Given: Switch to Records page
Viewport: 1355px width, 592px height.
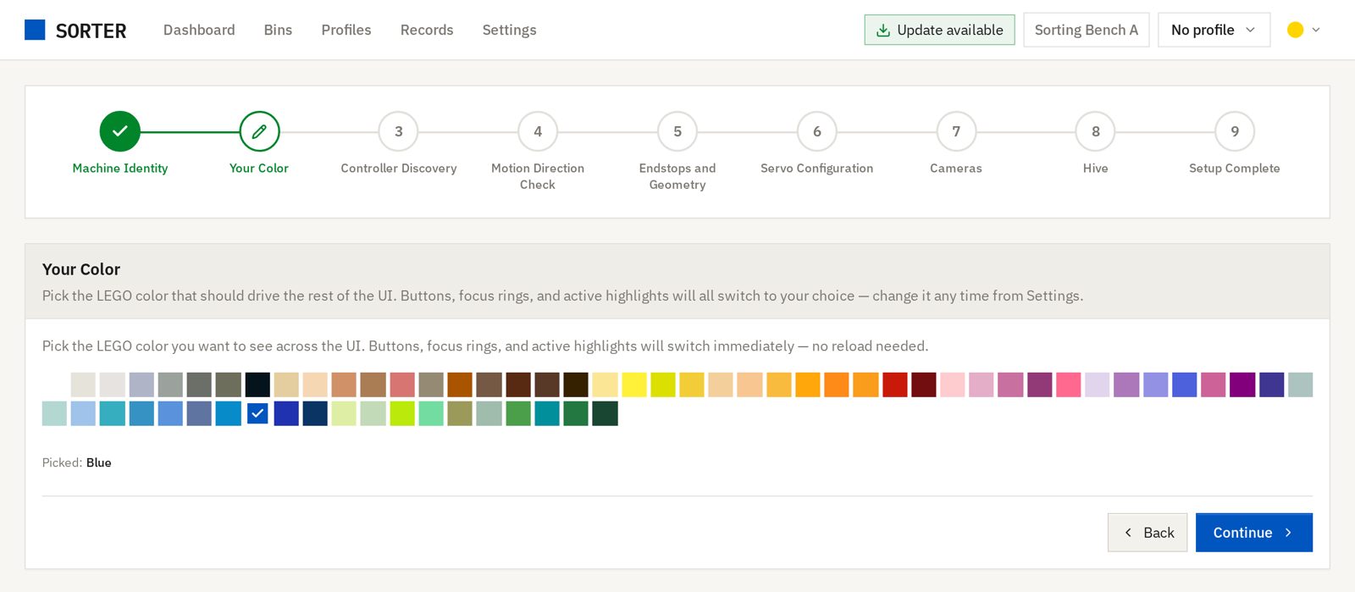Looking at the screenshot, I should coord(427,30).
